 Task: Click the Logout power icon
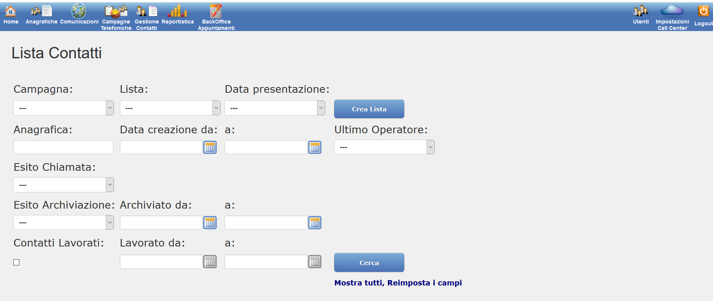point(704,11)
